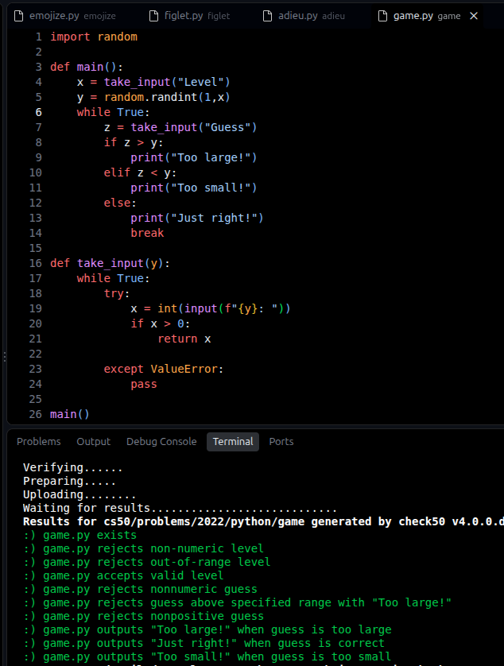
Task: Click the 'break' keyword on line 14
Action: [x=147, y=233]
